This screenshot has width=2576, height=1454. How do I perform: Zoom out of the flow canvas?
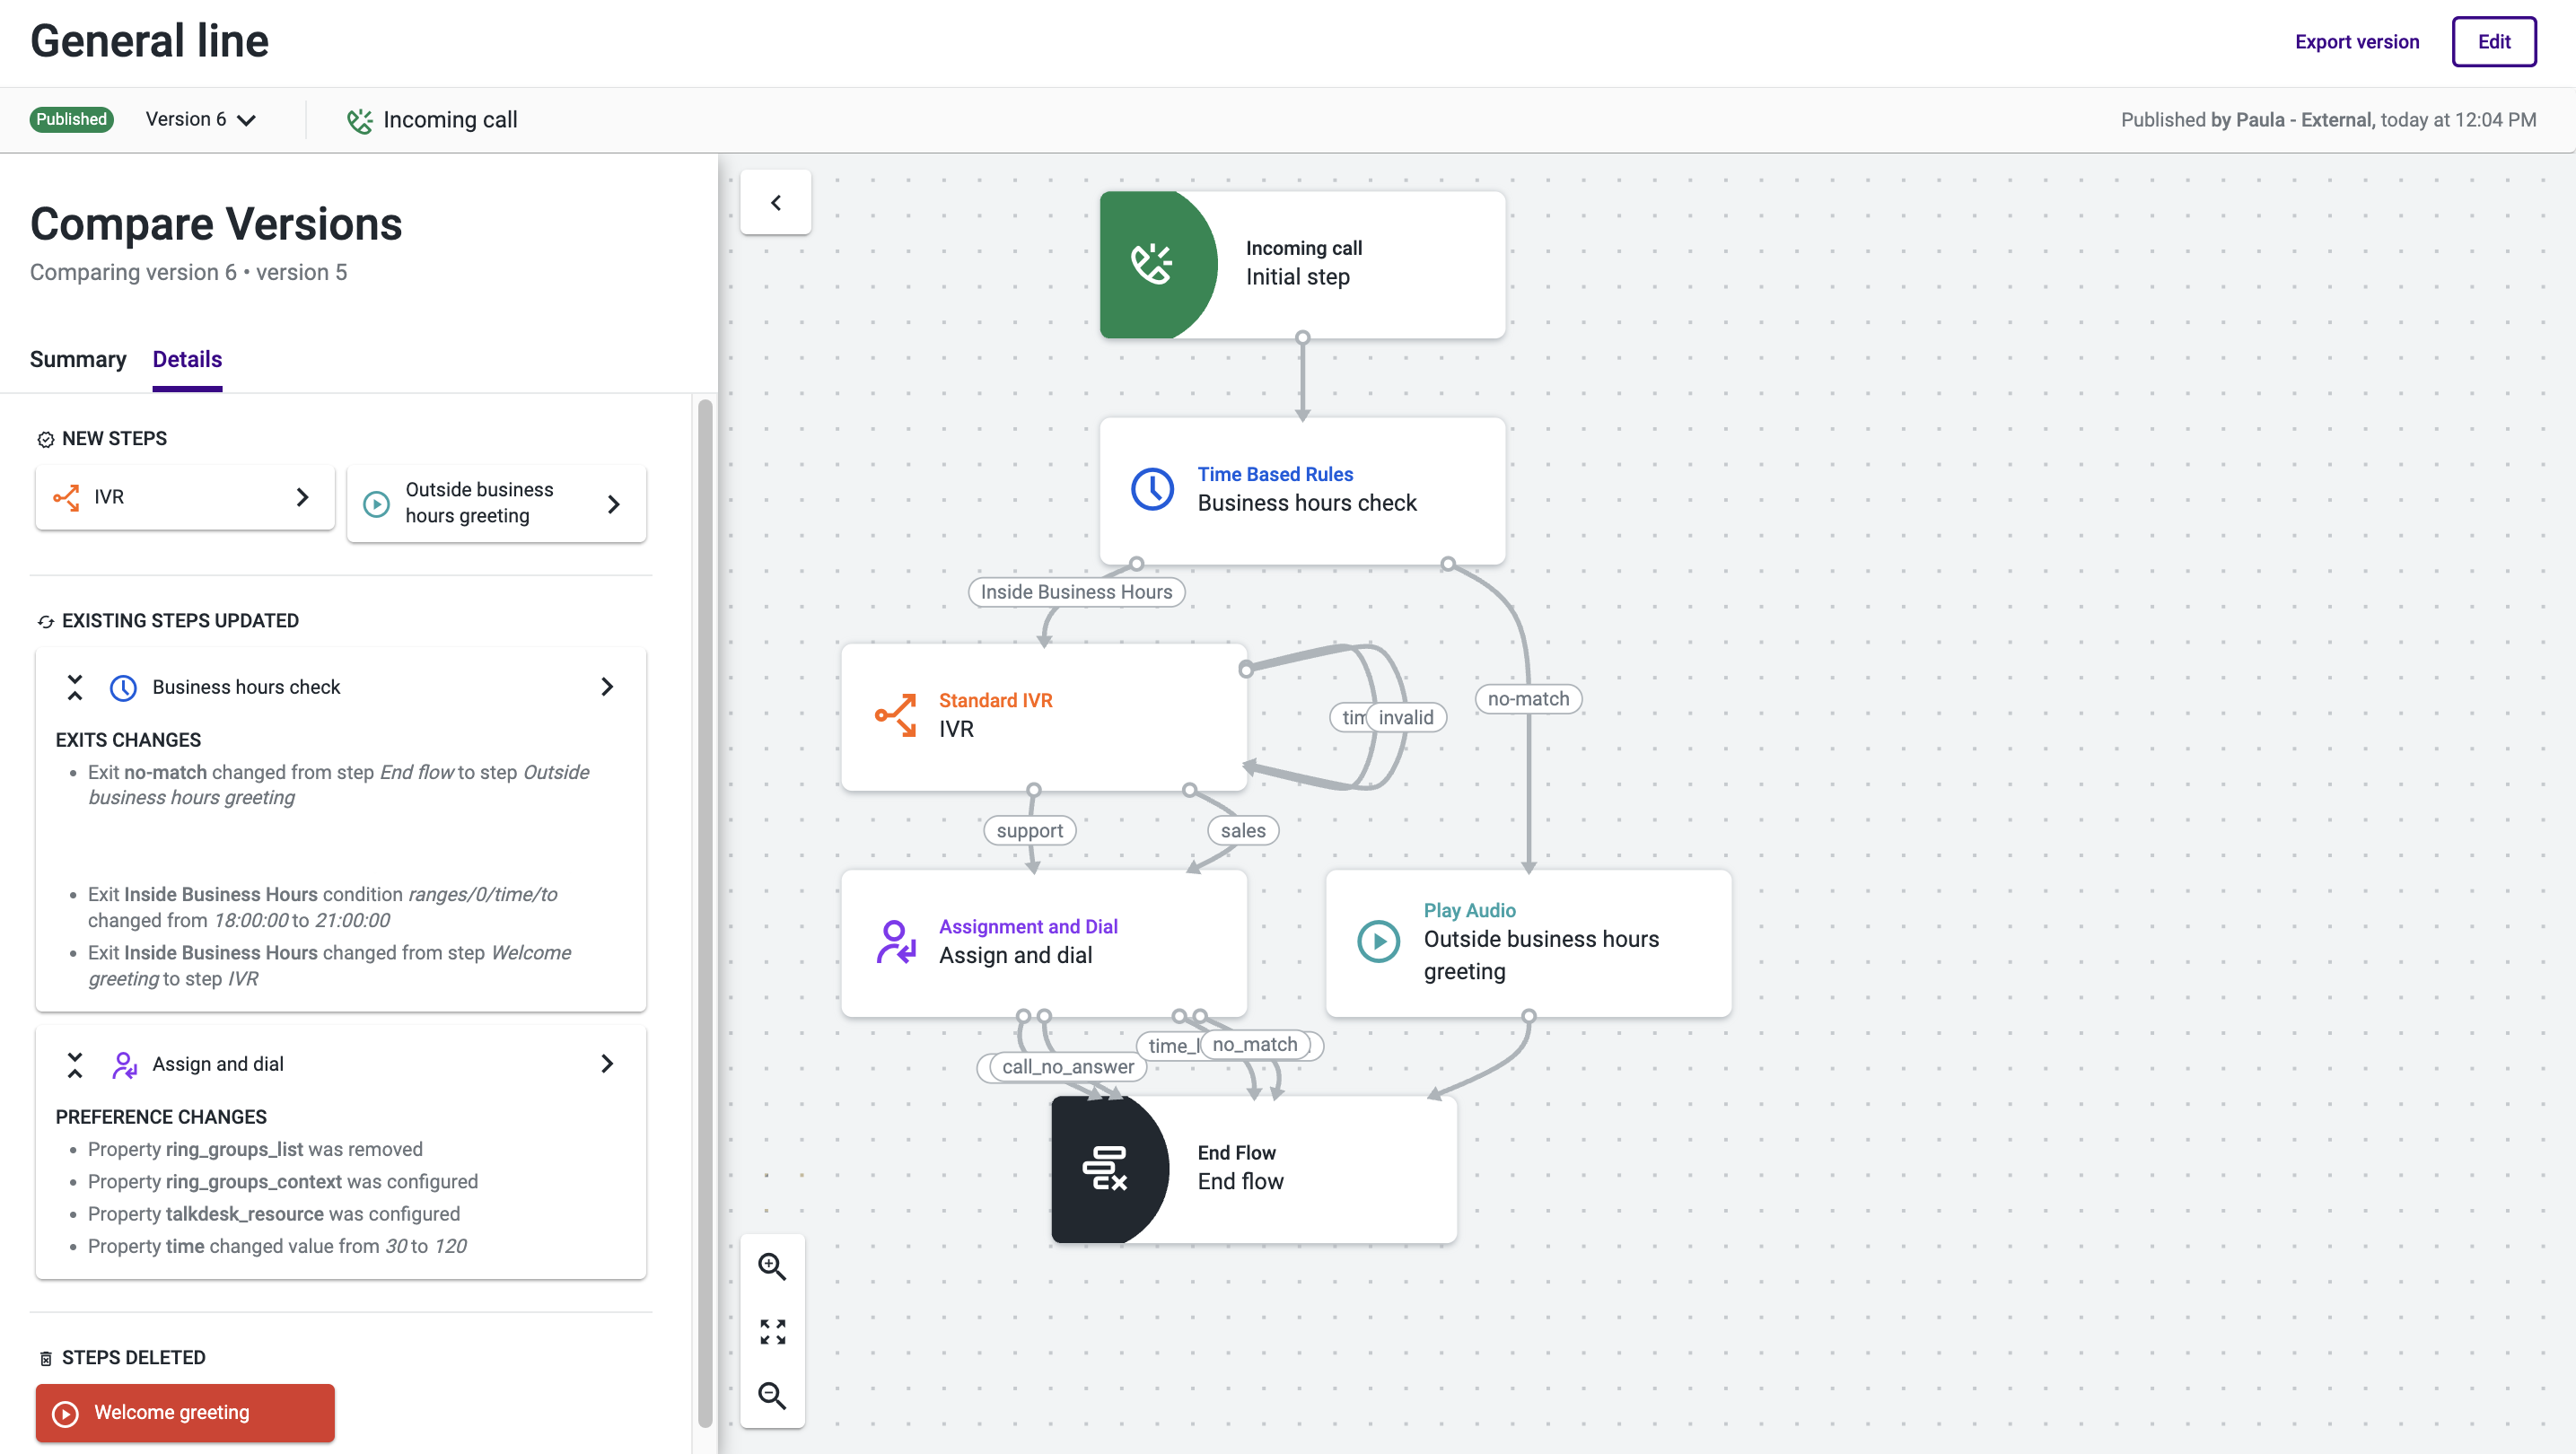pyautogui.click(x=772, y=1396)
